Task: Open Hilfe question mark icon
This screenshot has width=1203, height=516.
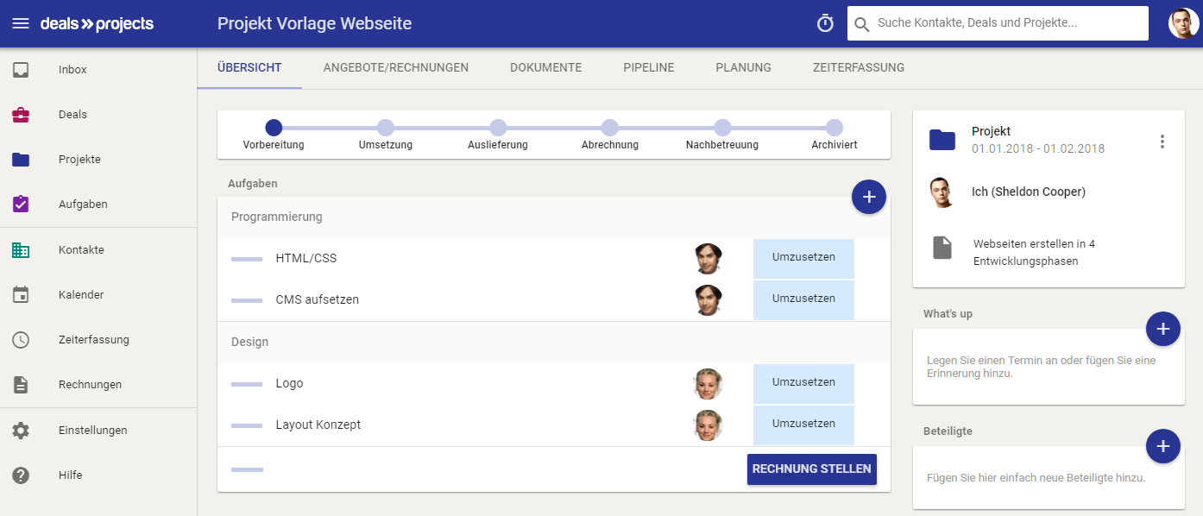Action: tap(21, 475)
